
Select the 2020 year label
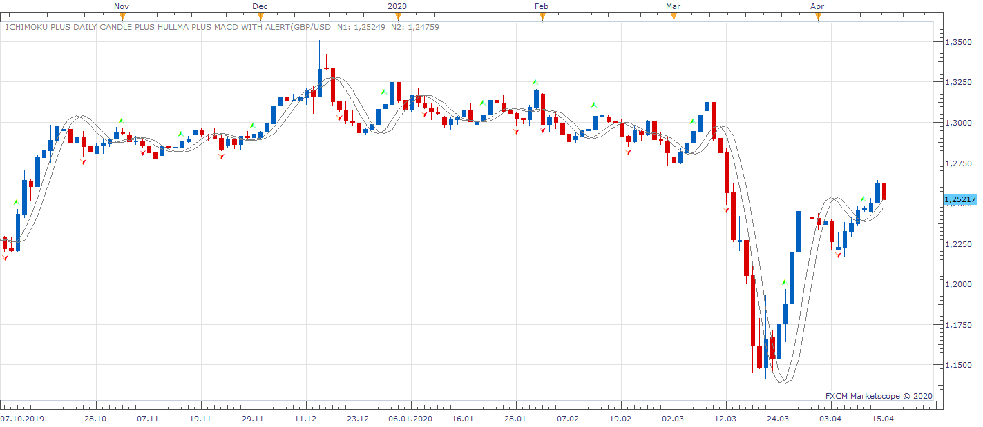397,6
